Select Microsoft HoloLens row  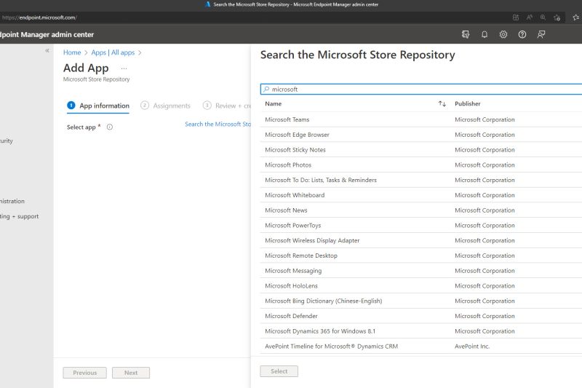coord(421,285)
